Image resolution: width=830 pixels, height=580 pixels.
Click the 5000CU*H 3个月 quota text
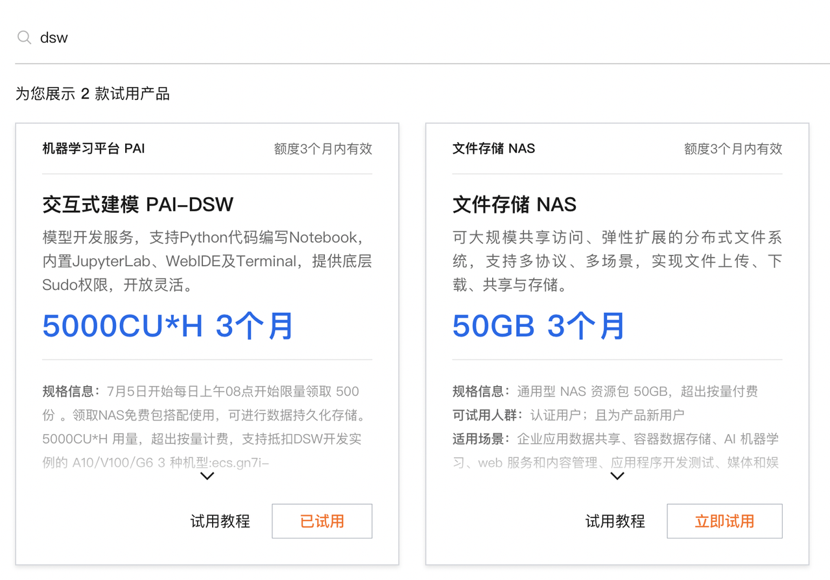click(x=168, y=326)
